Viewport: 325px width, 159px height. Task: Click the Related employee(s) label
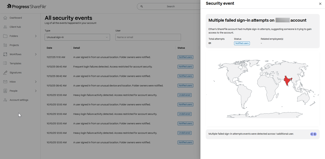coord(272,39)
